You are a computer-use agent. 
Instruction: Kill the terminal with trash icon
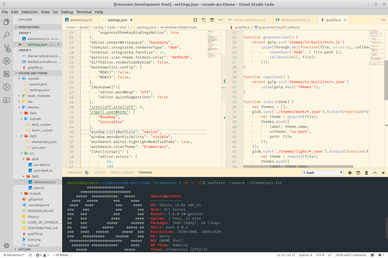[x=366, y=173]
